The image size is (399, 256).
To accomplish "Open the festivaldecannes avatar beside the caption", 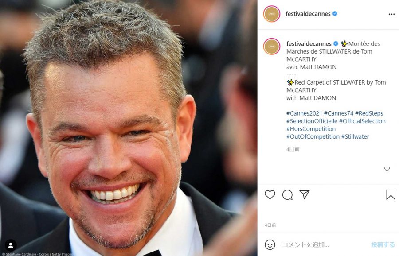I will point(271,47).
